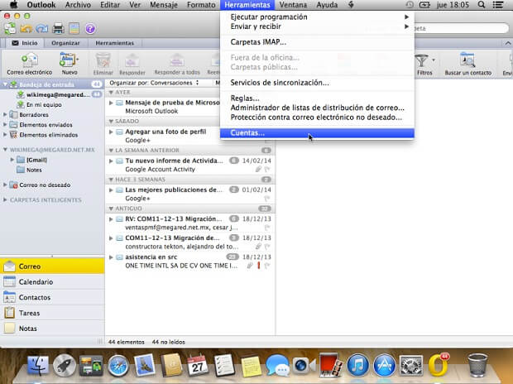Expand the Carpetas inteligentes section

point(5,199)
